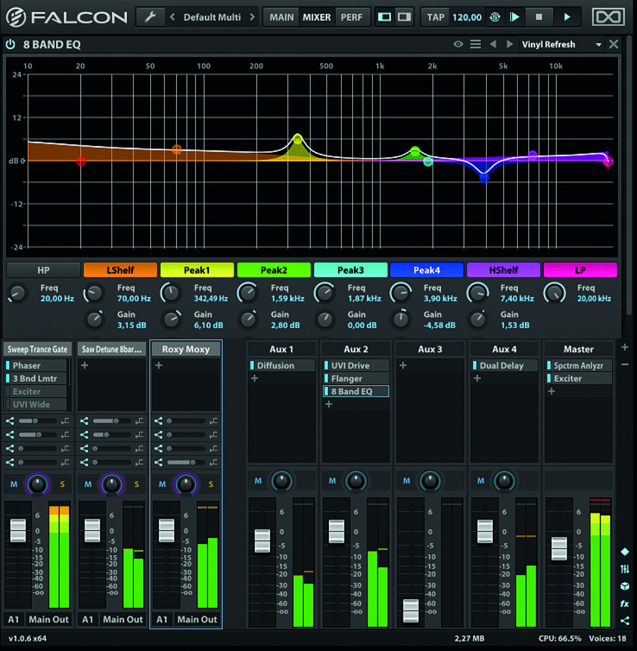
Task: Add effect to Aux 3 plus icon
Action: tap(403, 366)
